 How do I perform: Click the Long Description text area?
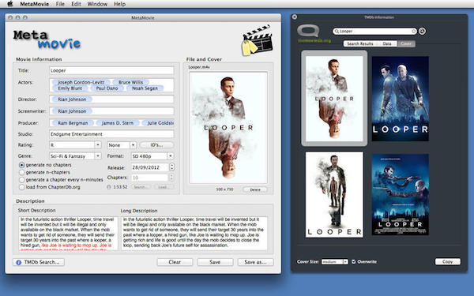194,233
